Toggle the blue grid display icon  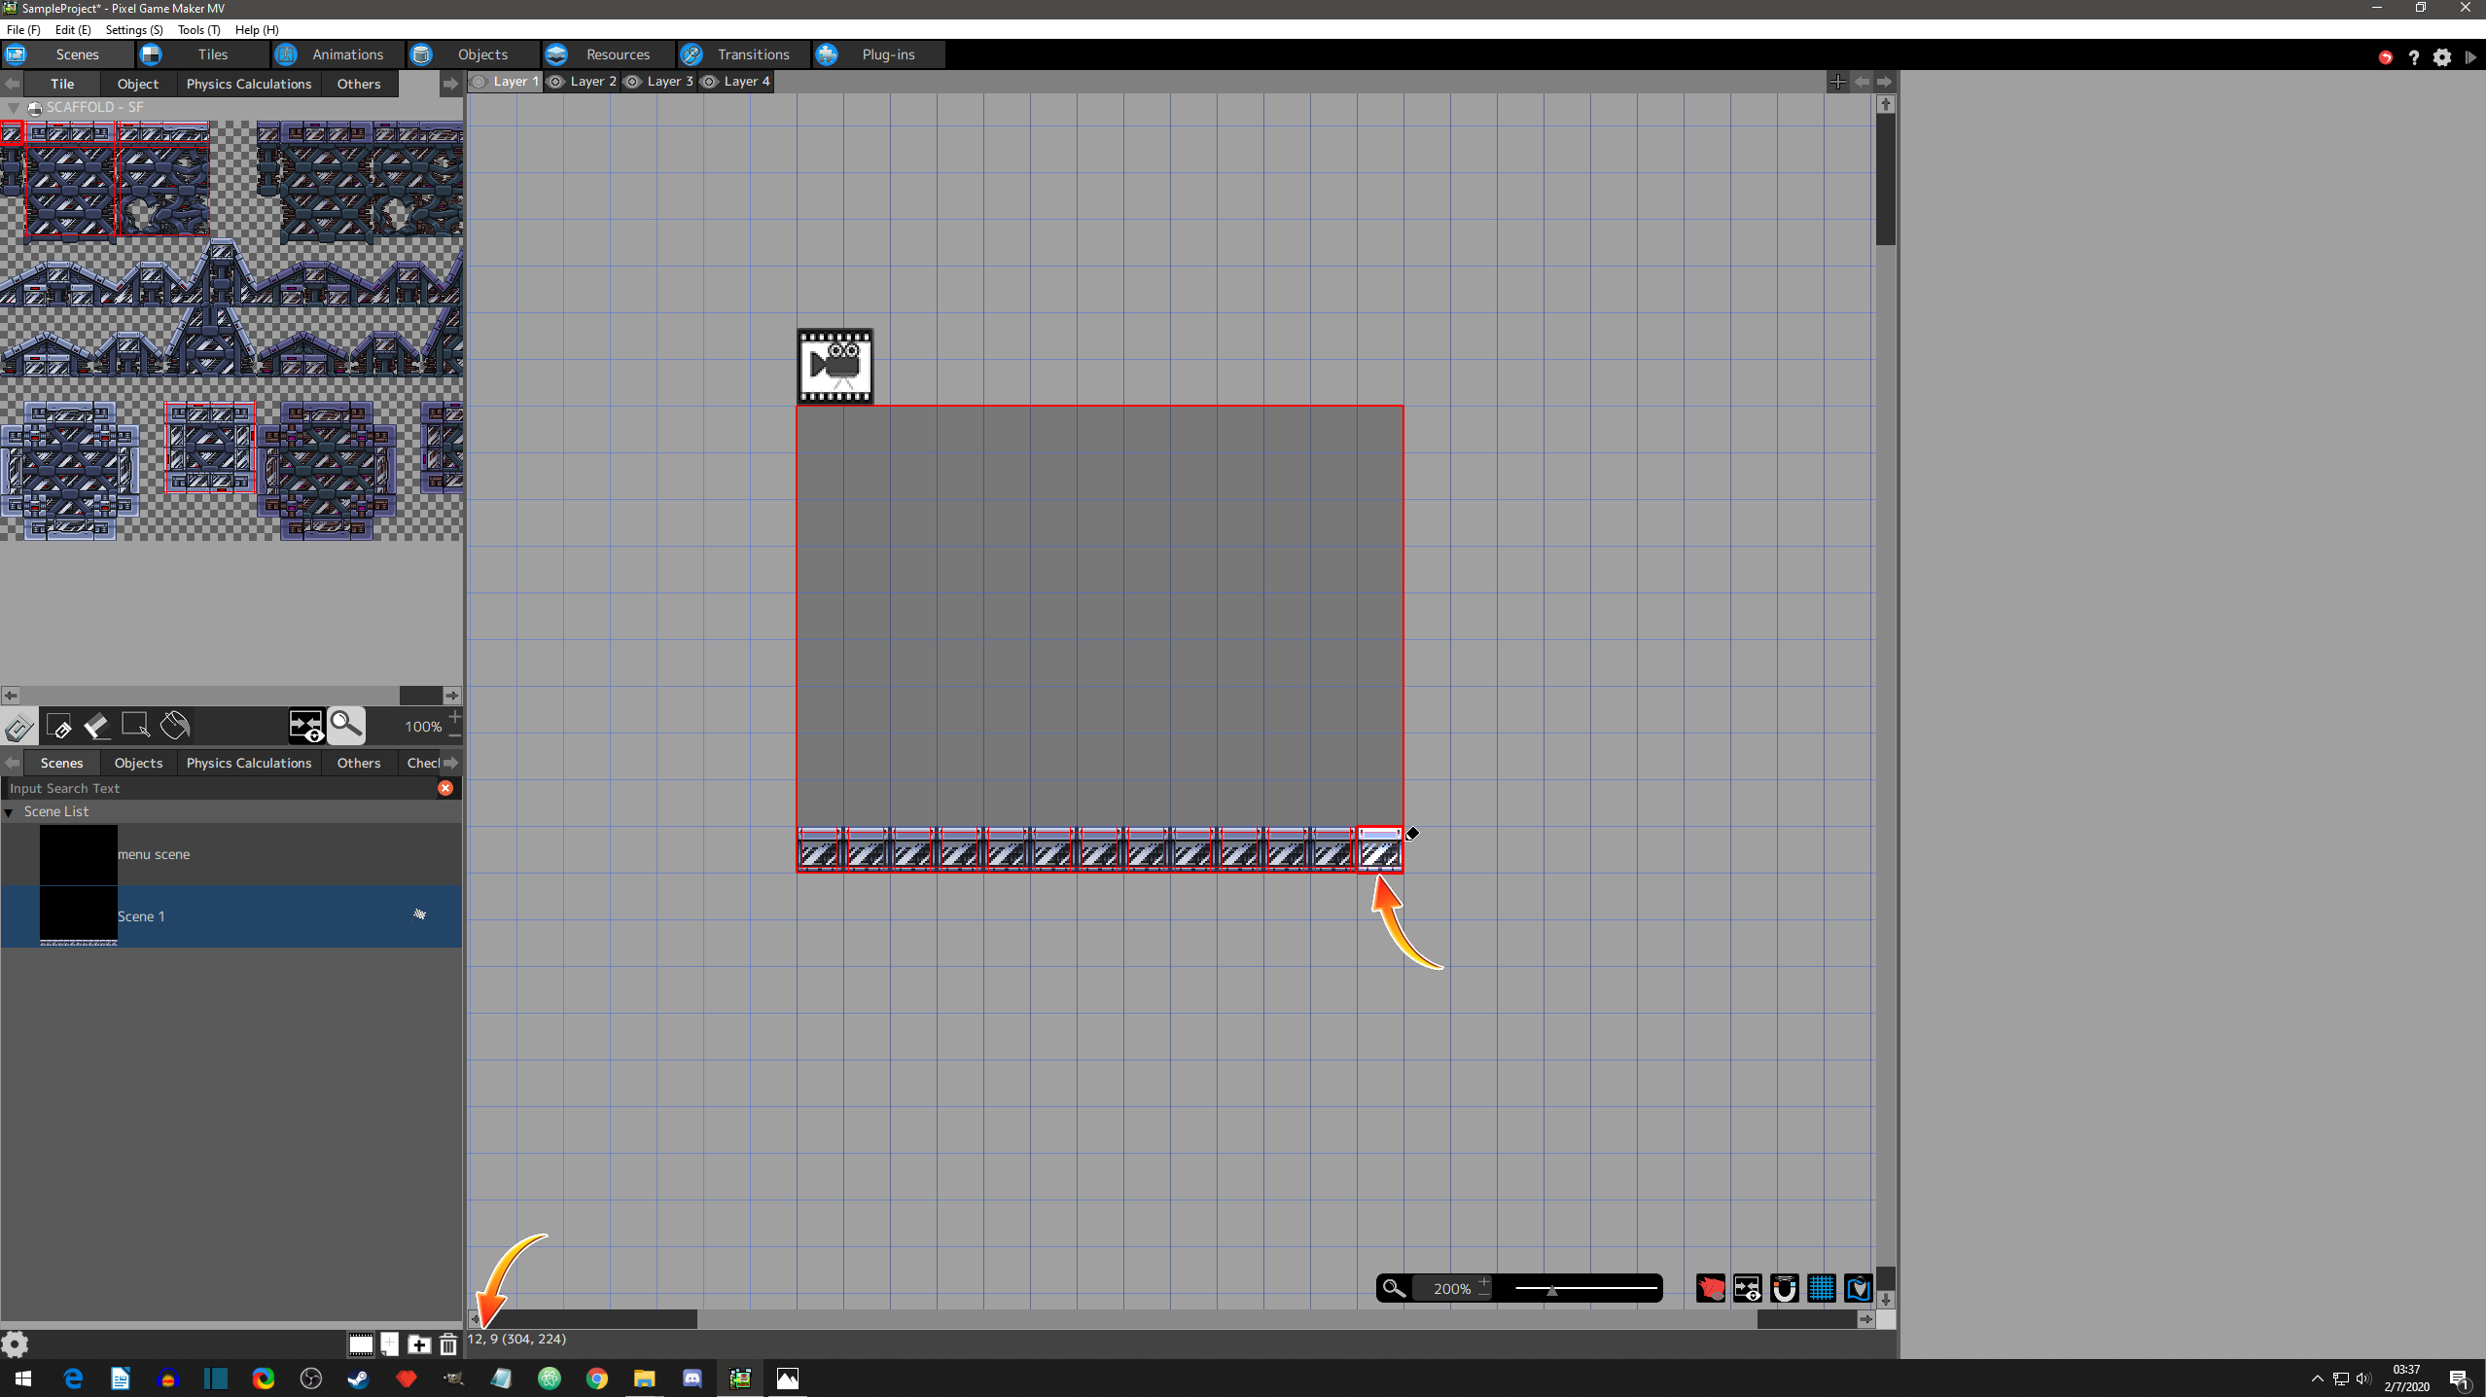[1821, 1288]
